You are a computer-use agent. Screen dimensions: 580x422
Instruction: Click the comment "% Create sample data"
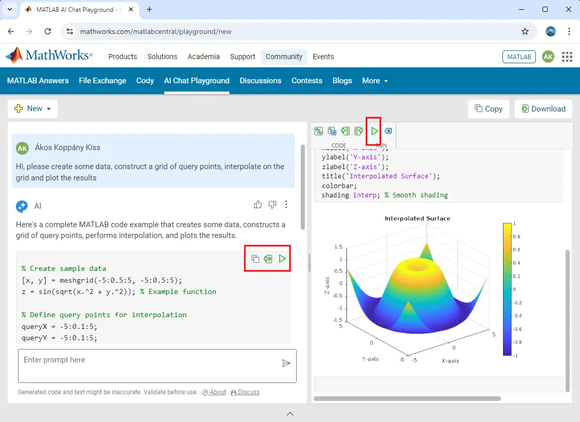(x=64, y=268)
